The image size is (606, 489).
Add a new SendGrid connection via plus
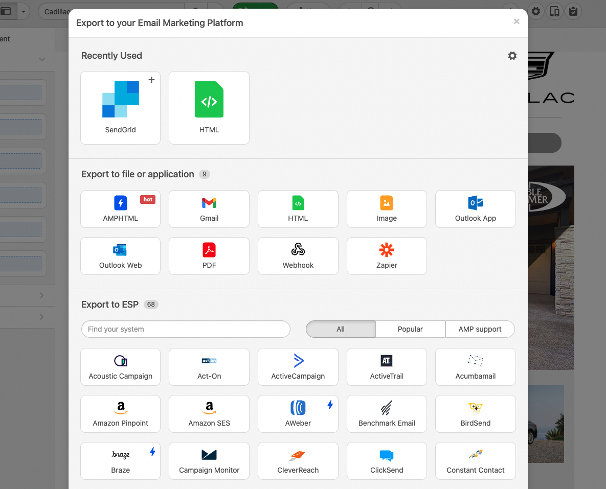coord(151,80)
